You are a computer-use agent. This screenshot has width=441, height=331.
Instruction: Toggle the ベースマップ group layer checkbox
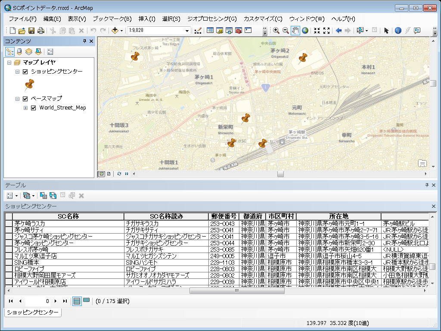click(25, 99)
